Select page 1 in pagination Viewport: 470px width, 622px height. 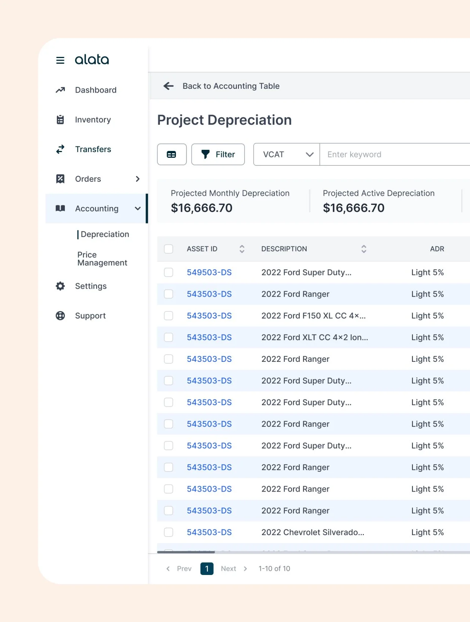[x=207, y=569]
